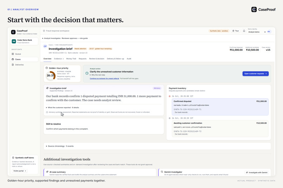This screenshot has height=188, width=283.
Task: Click the sparkle icon beside AI case summary
Action: click(47, 172)
